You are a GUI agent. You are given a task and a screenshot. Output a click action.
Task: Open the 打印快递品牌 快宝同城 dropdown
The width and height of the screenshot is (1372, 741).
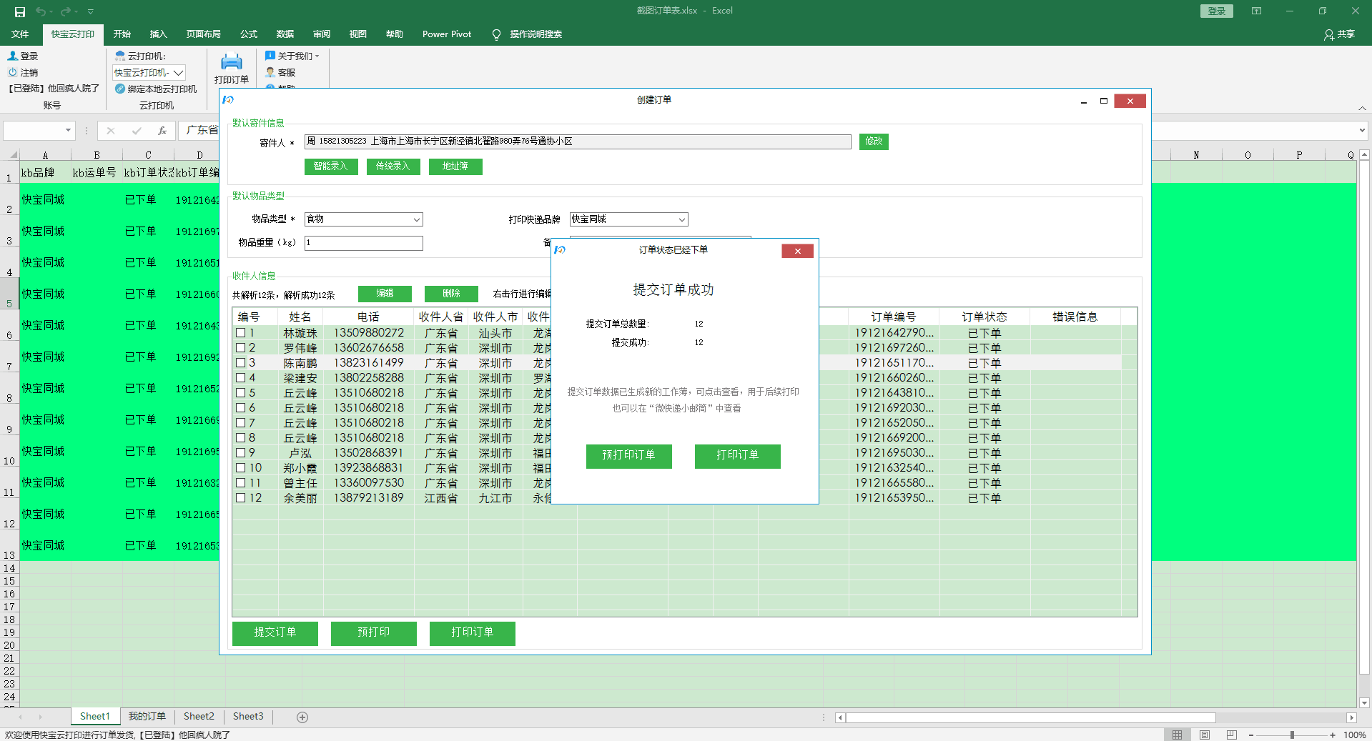click(681, 219)
